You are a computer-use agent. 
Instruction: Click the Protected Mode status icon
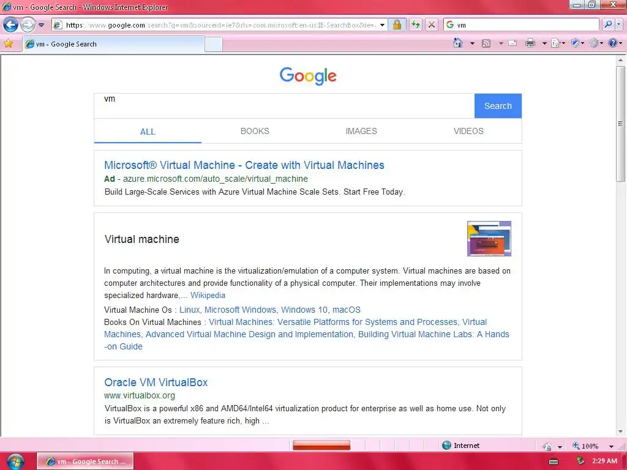547,446
